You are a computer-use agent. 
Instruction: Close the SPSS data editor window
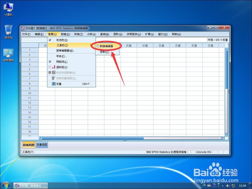point(224,27)
